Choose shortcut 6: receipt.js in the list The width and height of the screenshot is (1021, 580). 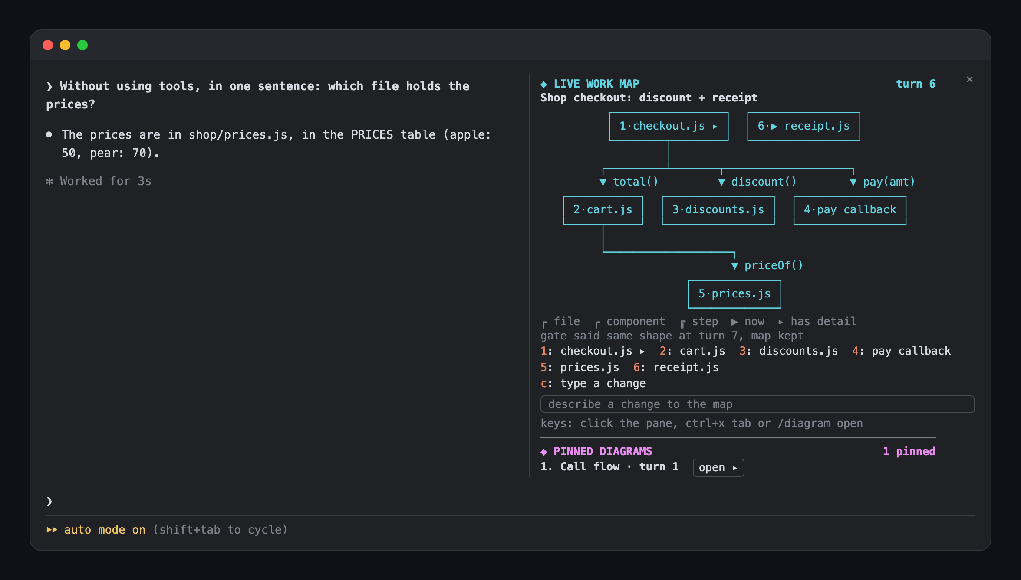point(676,367)
